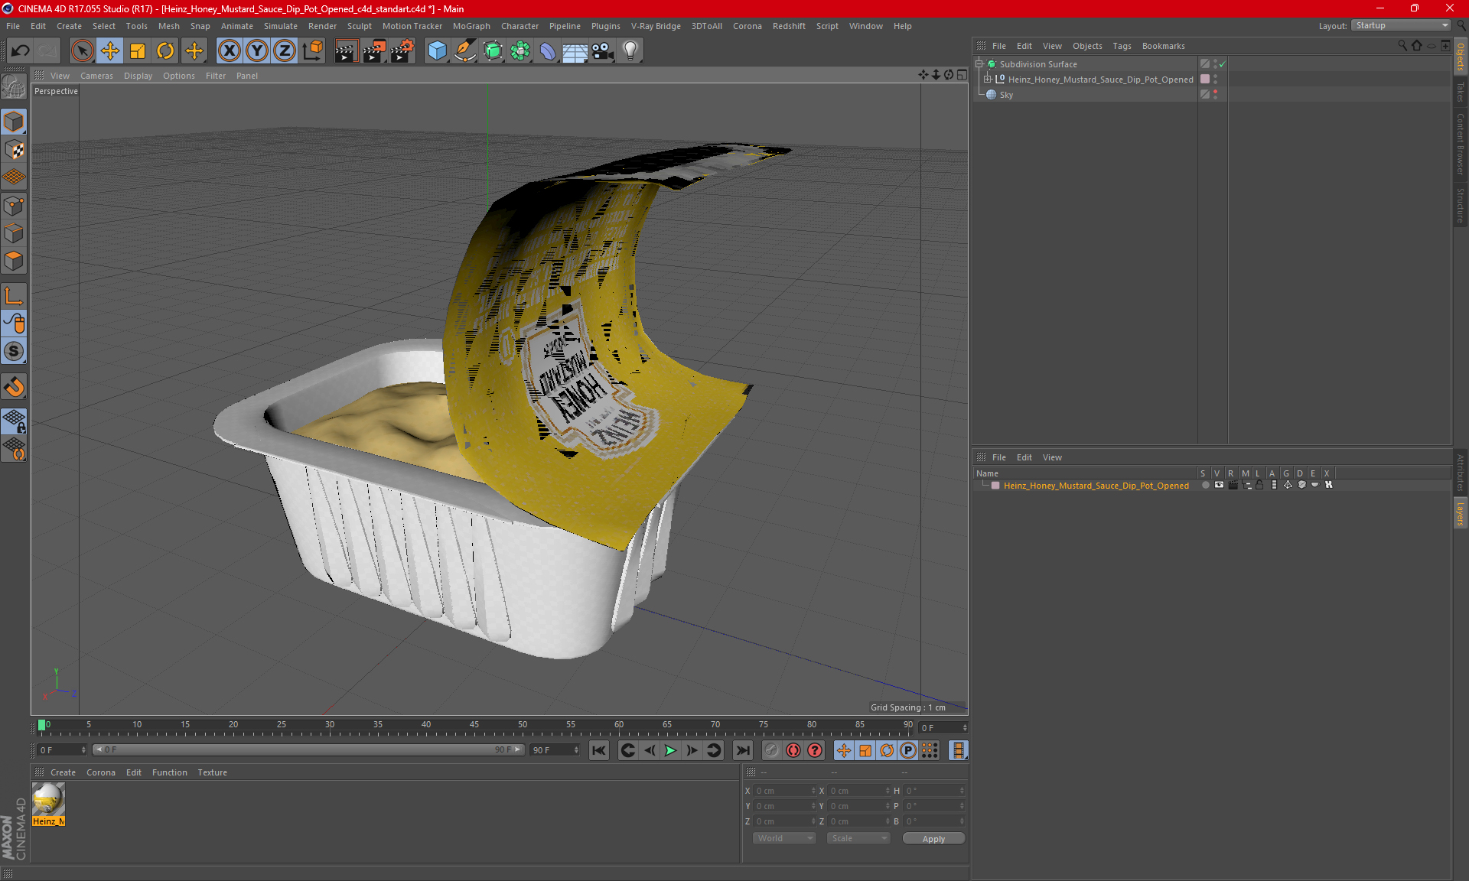
Task: Open the Array modeling objects icon
Action: [520, 51]
